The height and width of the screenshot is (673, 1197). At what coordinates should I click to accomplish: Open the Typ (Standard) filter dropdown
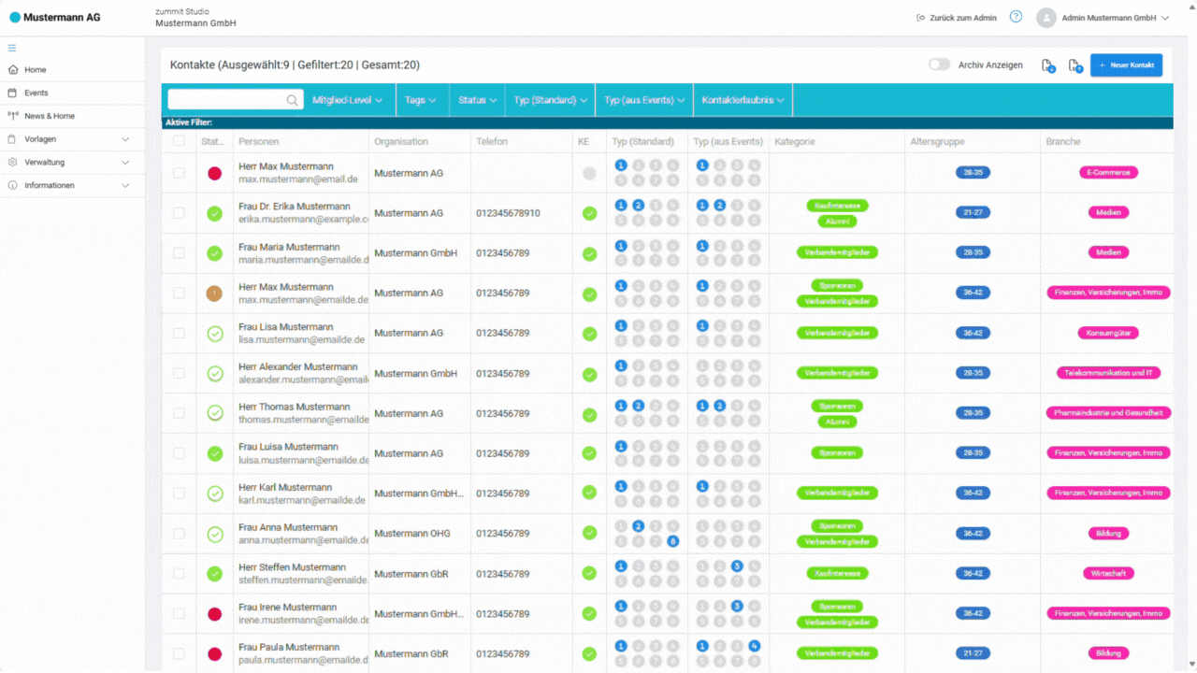click(x=550, y=100)
